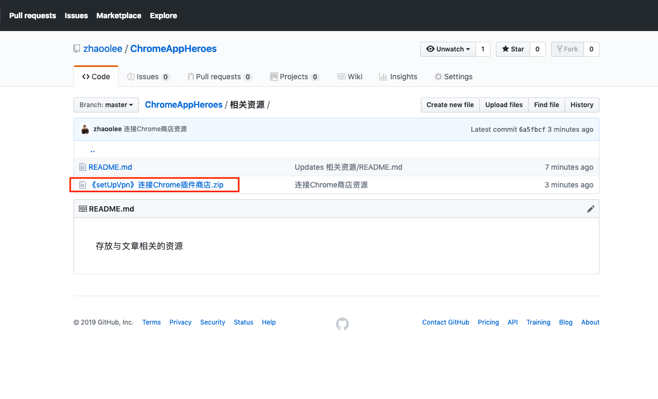Open commit History button
Screen dimensions: 658x399
[x=582, y=105]
